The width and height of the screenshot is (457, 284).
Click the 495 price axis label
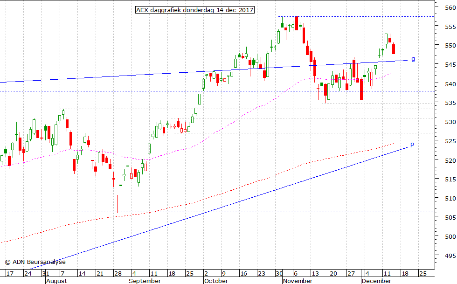(x=450, y=256)
